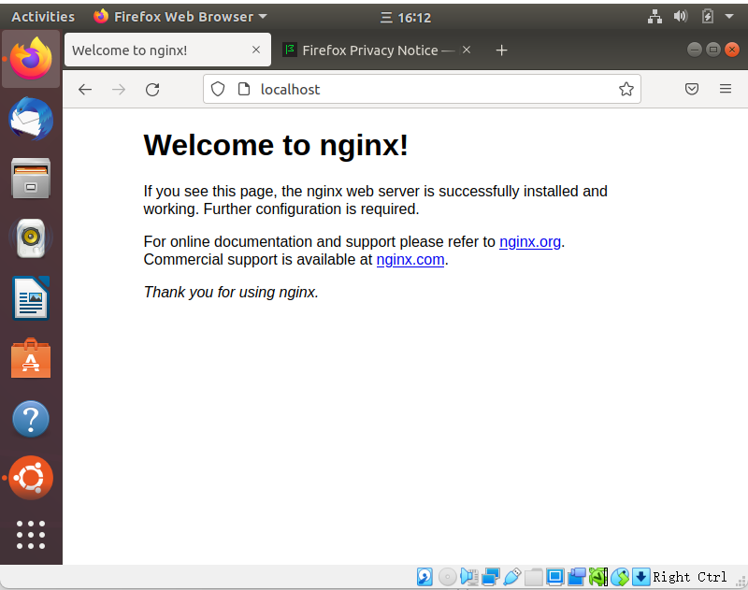Open Ubuntu Software from the dock
Screen dimensions: 748x590
point(31,358)
